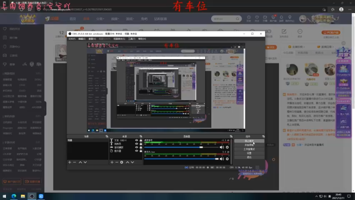
Task: Move source up in sources panel
Action: [x=127, y=162]
